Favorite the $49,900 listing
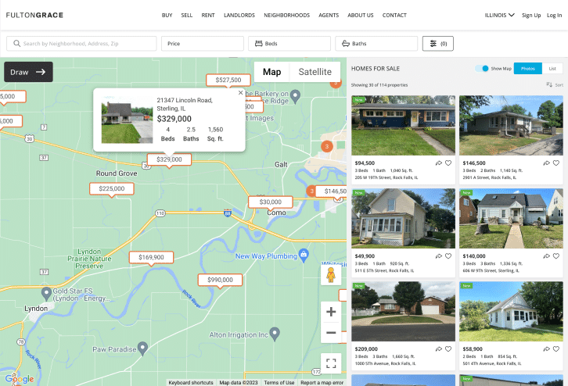 [x=448, y=256]
